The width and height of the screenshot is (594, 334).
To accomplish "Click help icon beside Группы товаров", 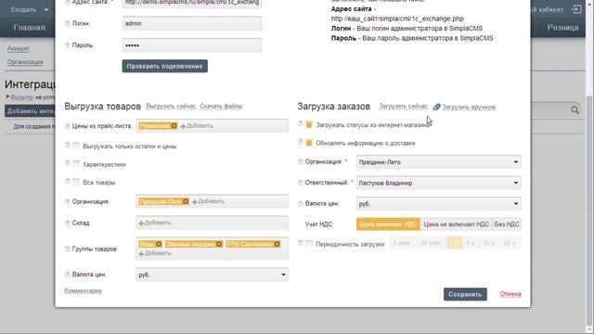I will tap(68, 250).
